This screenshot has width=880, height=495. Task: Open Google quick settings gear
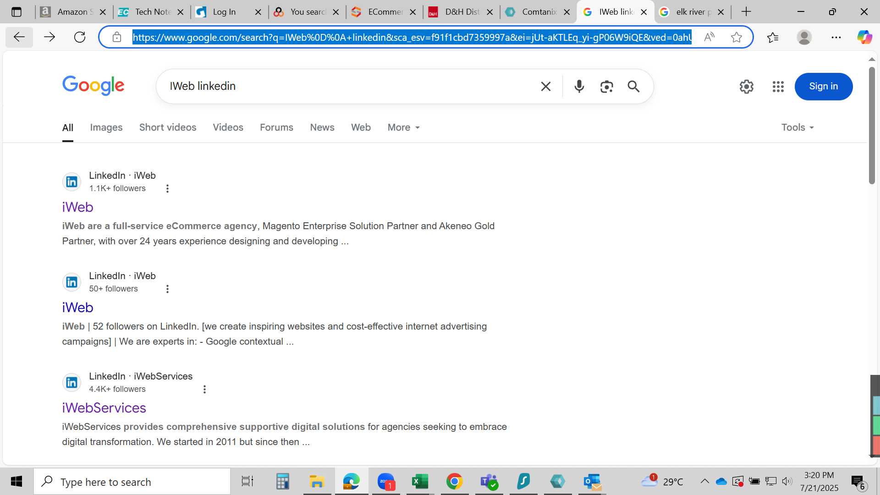[x=747, y=86]
